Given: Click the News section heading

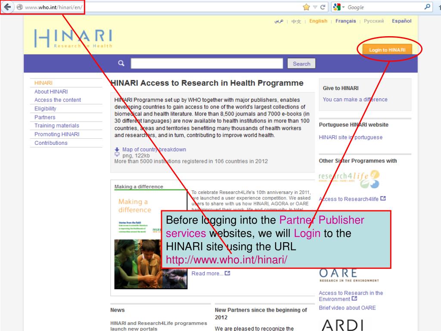Looking at the screenshot, I should (117, 310).
